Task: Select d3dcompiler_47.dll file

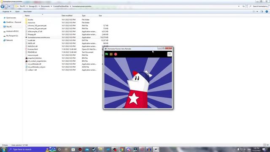Action: coord(35,32)
